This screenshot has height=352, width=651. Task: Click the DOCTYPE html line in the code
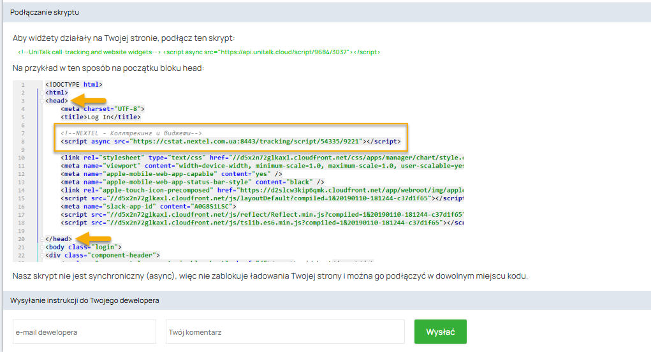click(73, 84)
